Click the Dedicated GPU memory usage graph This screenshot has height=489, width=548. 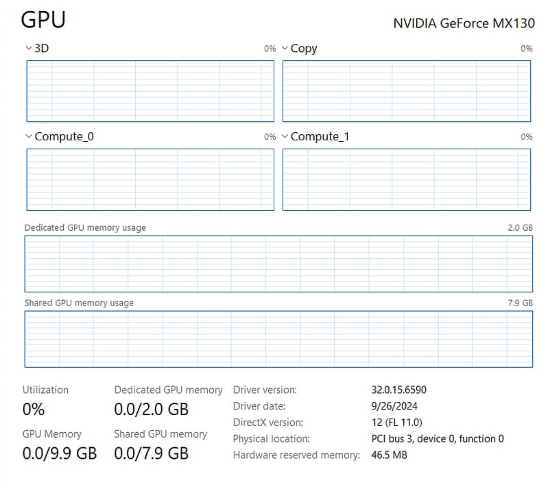278,264
